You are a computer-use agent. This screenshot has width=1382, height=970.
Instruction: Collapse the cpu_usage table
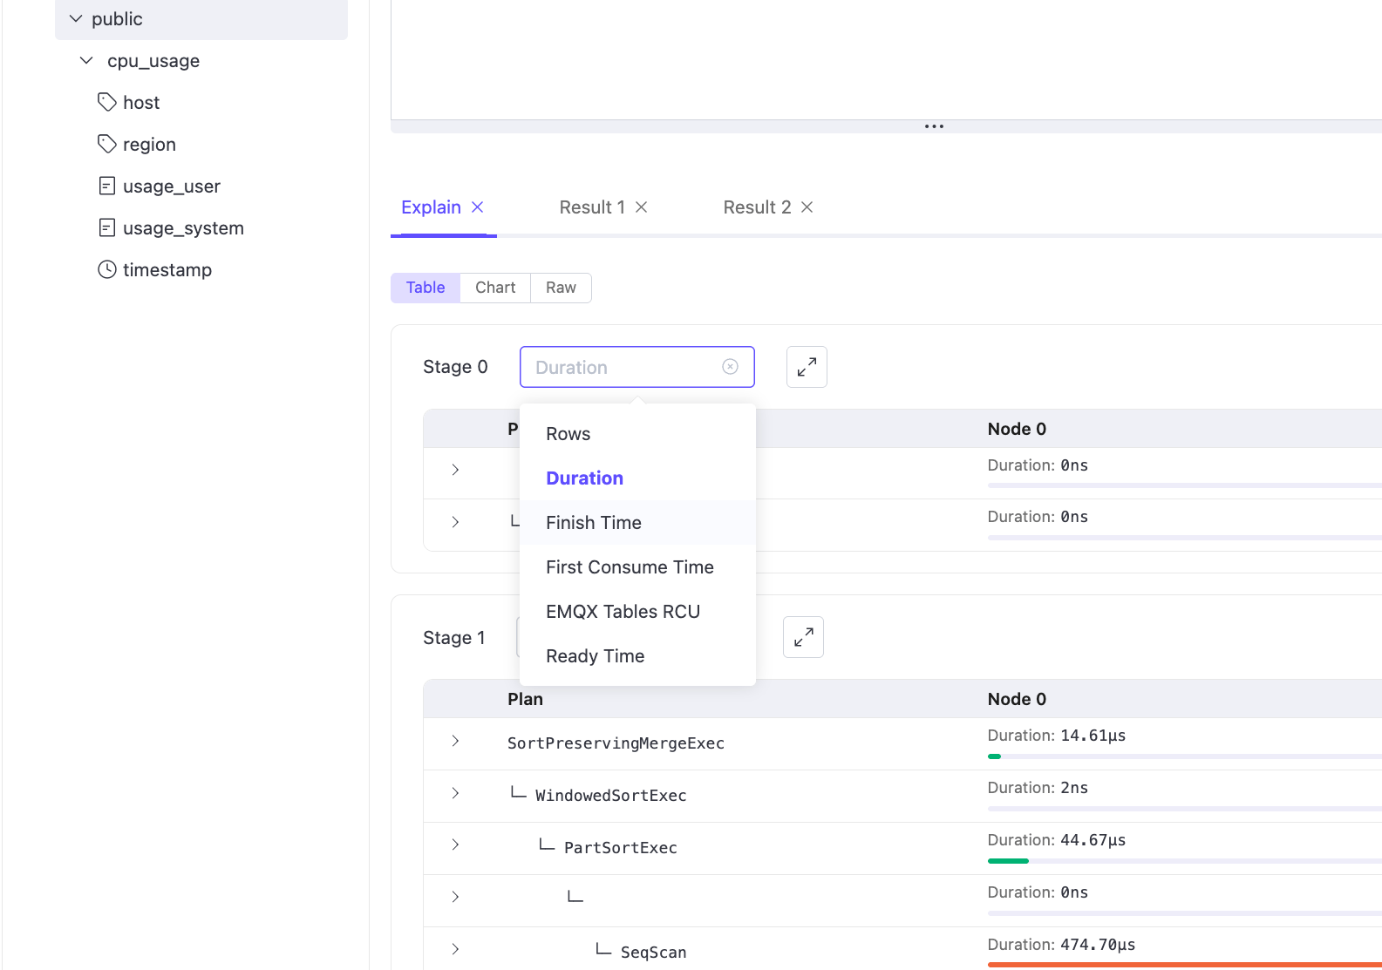click(x=86, y=61)
